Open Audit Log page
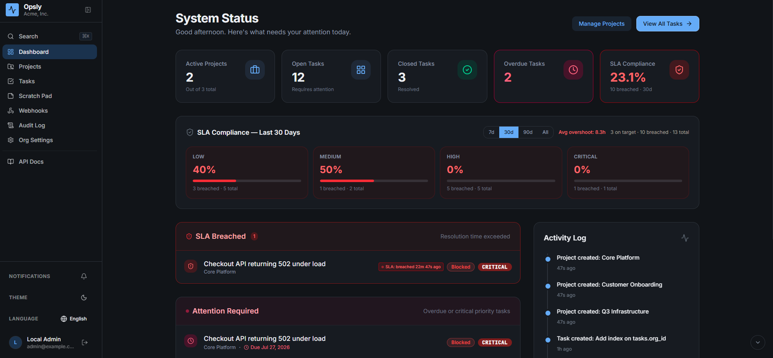773x358 pixels. point(50,125)
